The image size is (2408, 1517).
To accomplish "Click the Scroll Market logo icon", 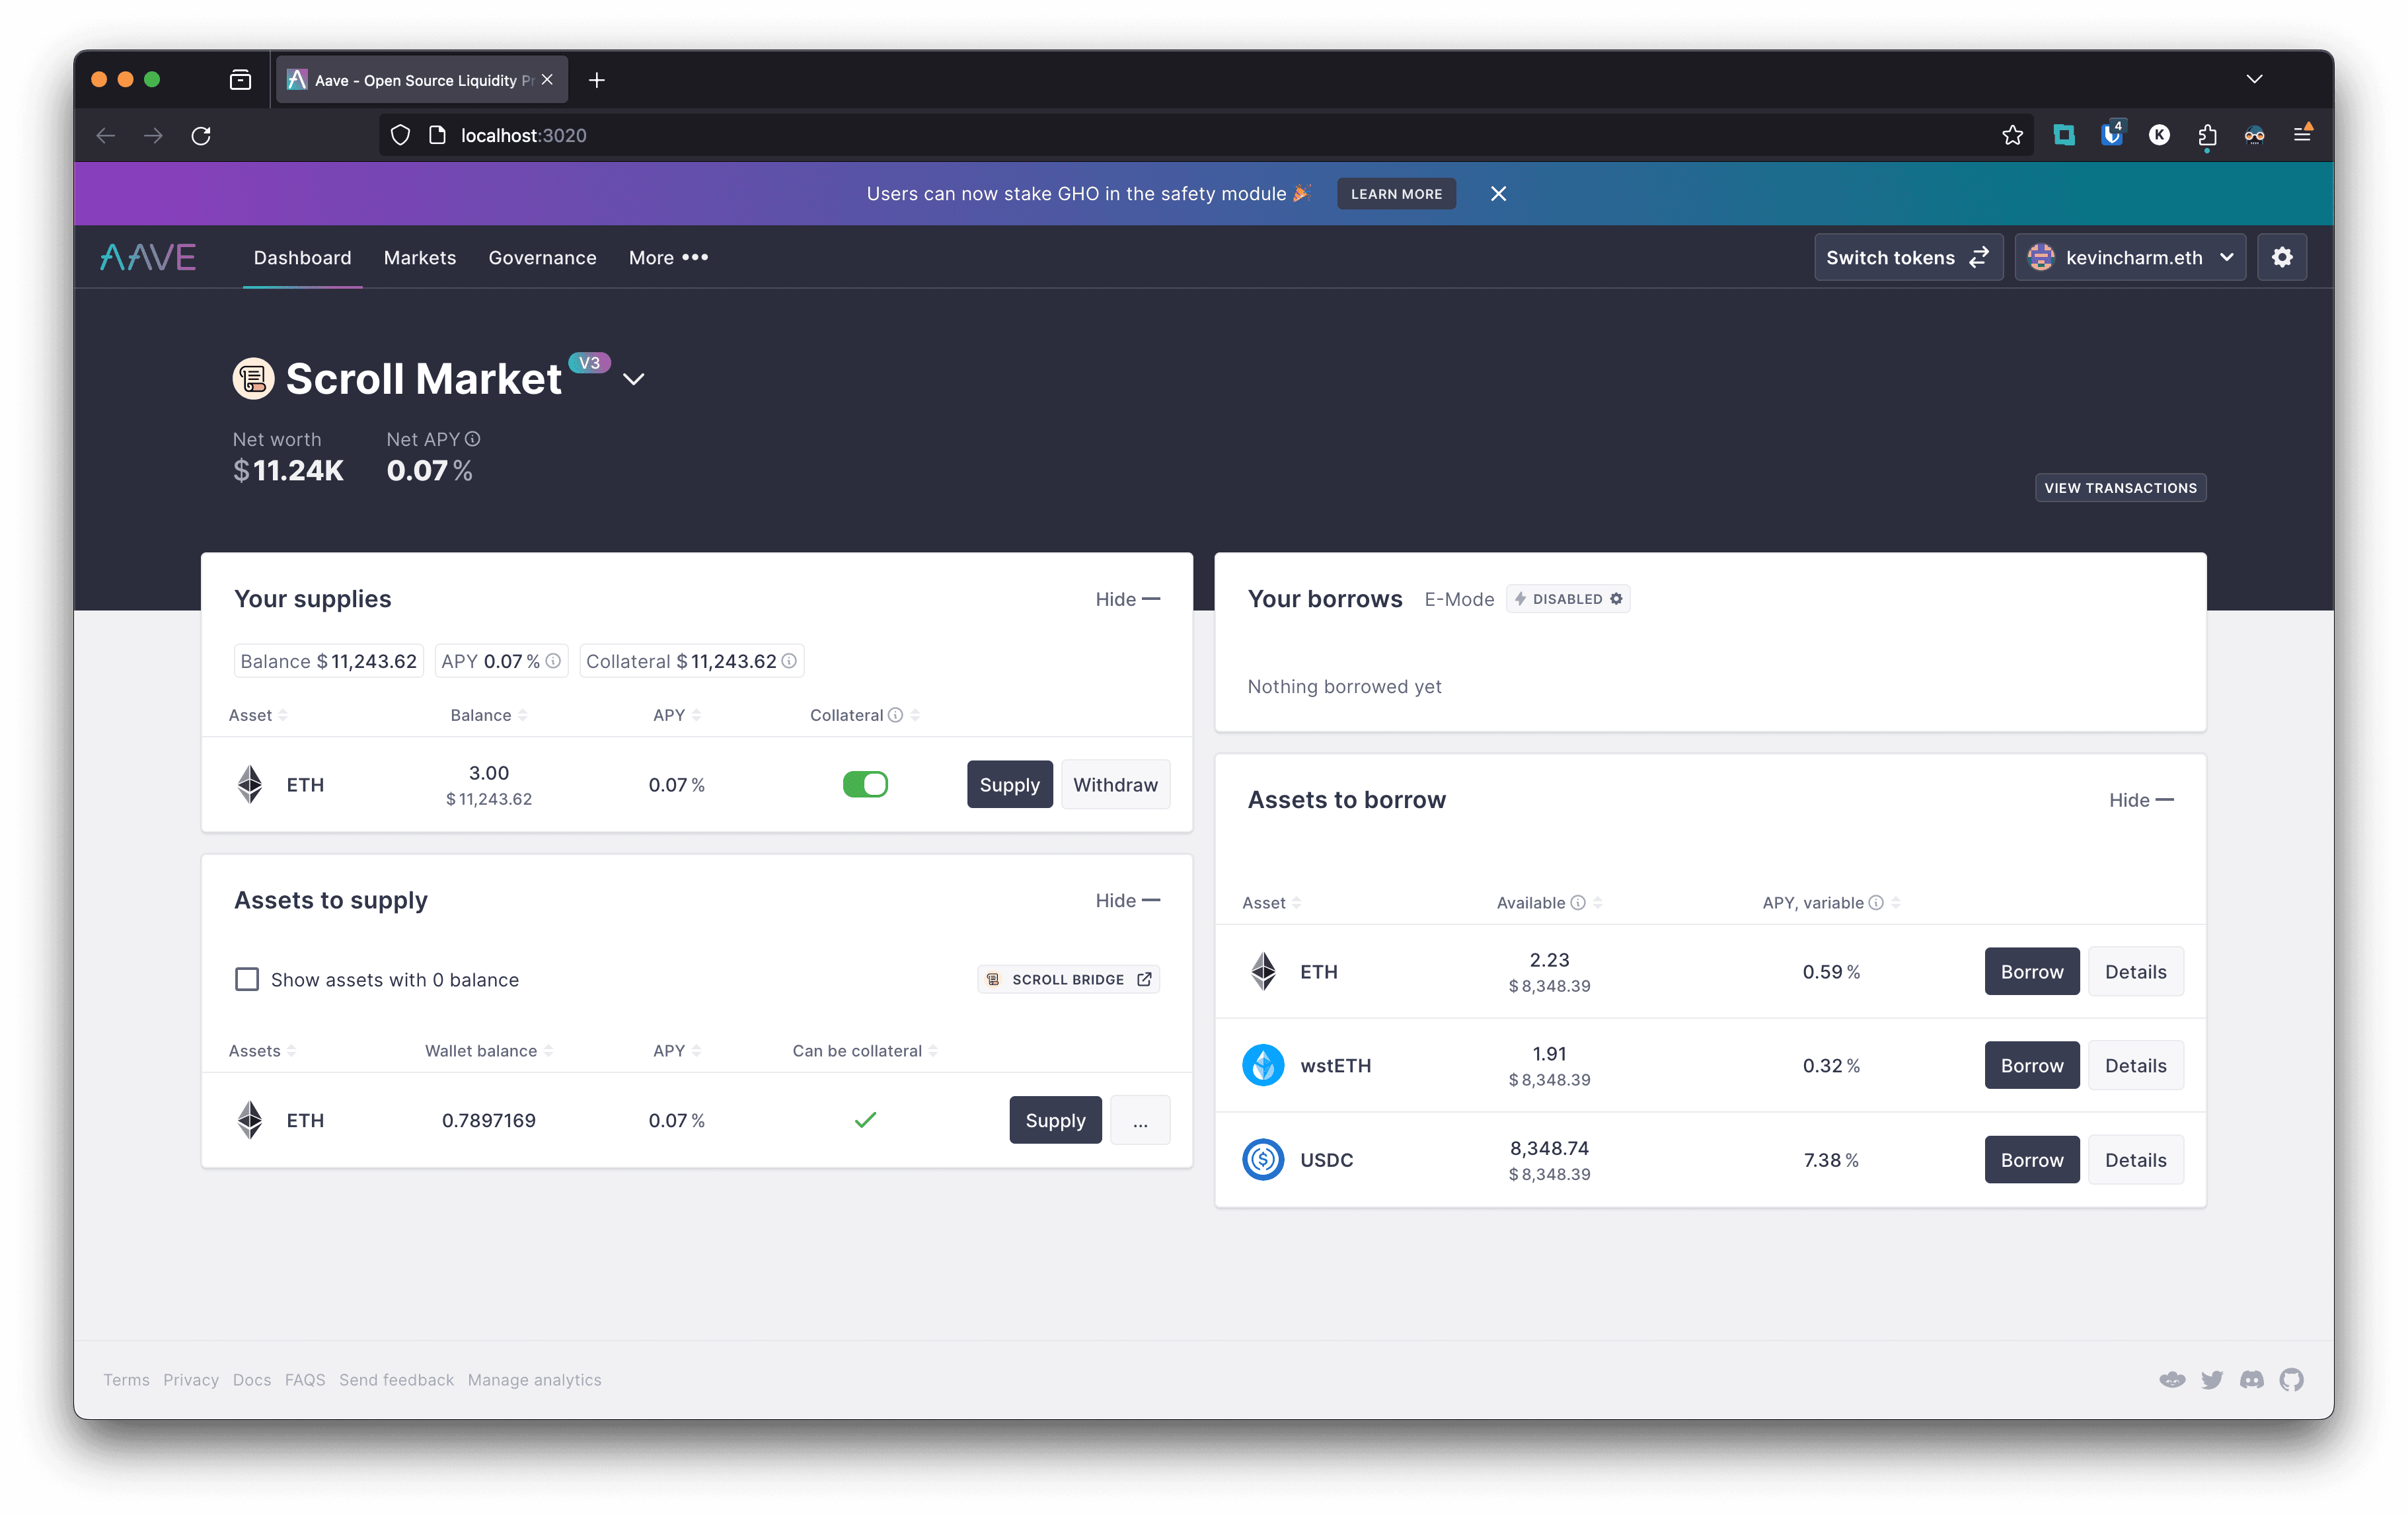I will (x=253, y=379).
